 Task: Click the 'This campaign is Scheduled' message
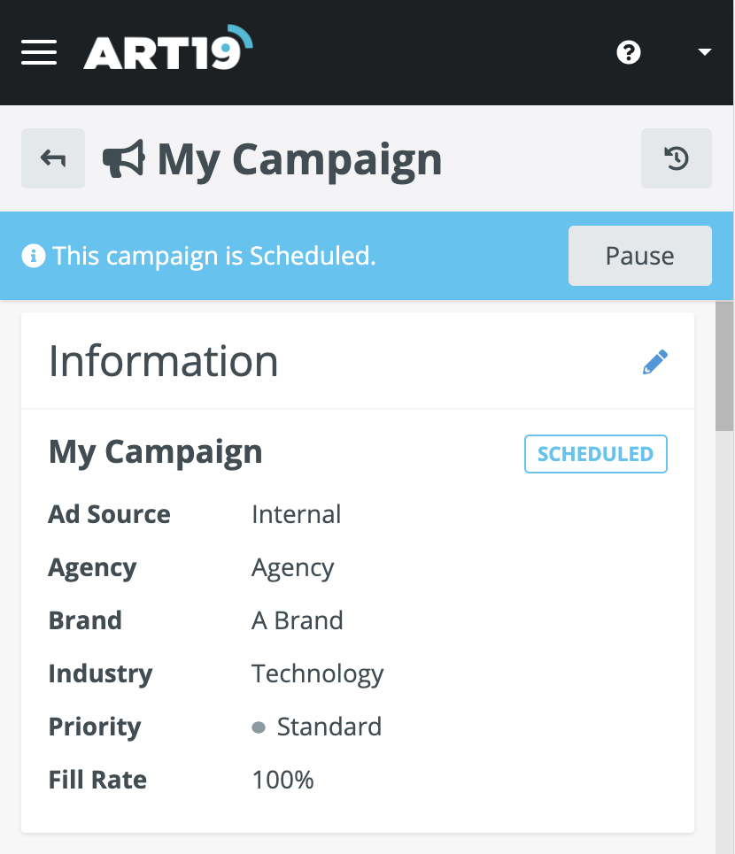[214, 257]
